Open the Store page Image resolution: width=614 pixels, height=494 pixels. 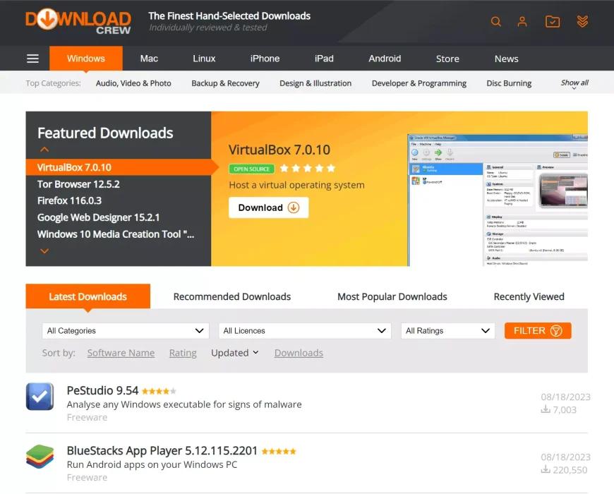[447, 59]
